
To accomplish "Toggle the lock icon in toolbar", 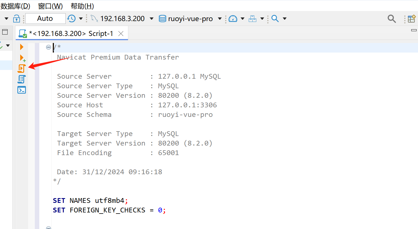I will [x=17, y=19].
